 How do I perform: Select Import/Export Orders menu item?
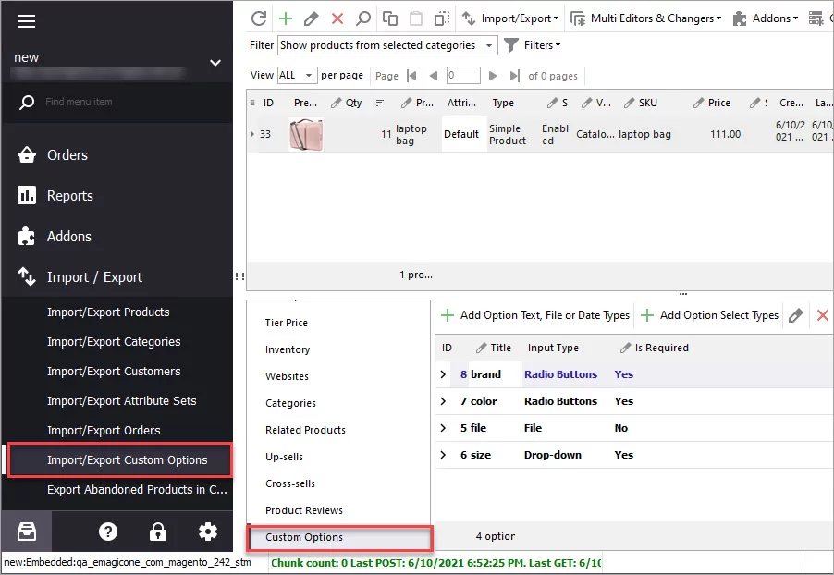tap(104, 430)
